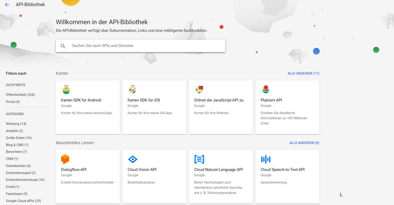Select the Werbung (14) category filter
Viewport: 394px width, 205px height.
click(x=16, y=124)
